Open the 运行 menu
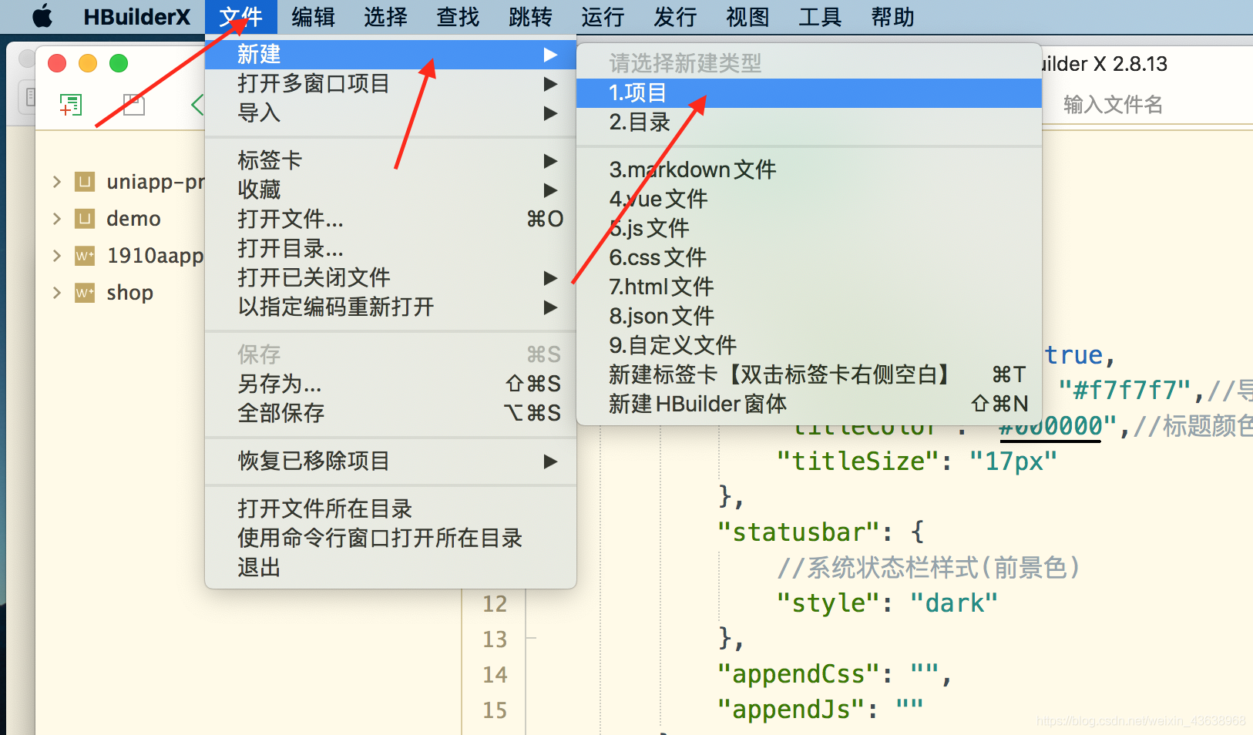Image resolution: width=1253 pixels, height=735 pixels. (x=603, y=17)
